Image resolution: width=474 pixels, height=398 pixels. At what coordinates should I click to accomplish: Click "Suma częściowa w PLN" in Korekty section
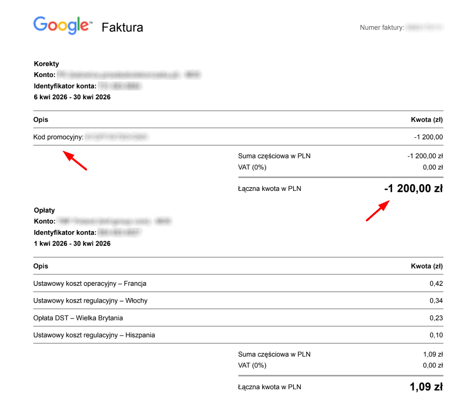[x=274, y=156]
